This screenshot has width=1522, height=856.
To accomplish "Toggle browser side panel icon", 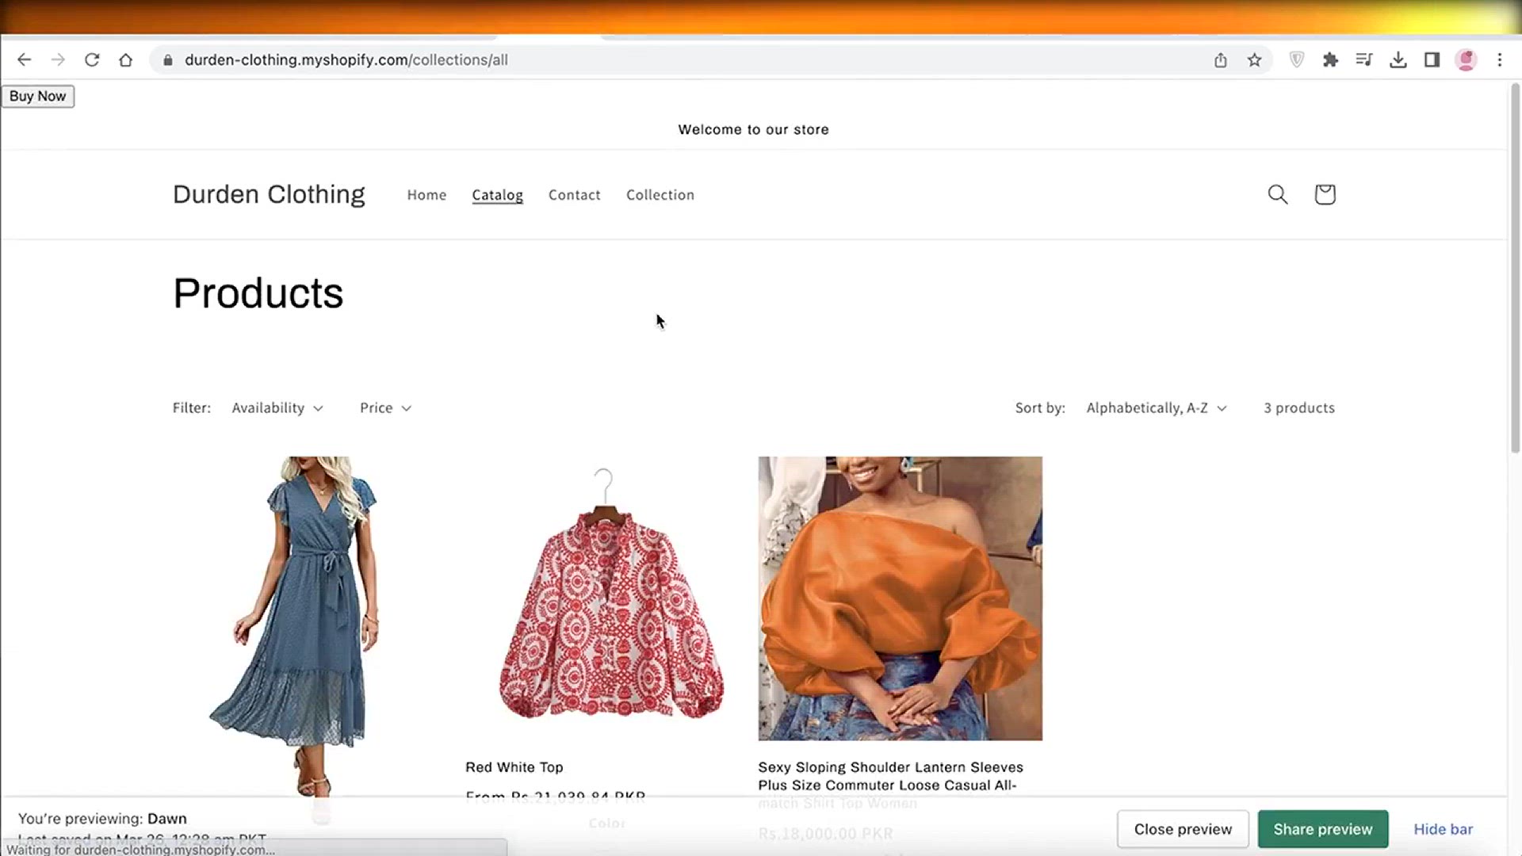I will click(x=1432, y=59).
